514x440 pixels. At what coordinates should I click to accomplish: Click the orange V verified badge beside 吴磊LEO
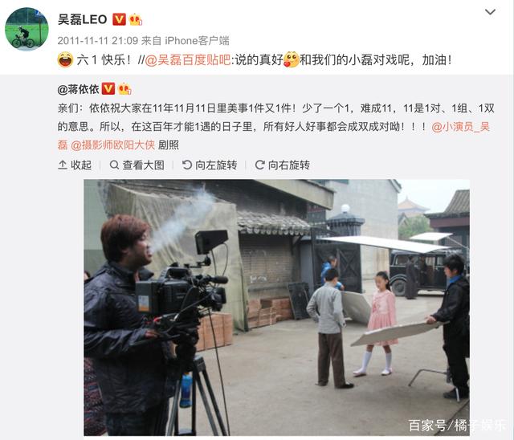[x=119, y=19]
